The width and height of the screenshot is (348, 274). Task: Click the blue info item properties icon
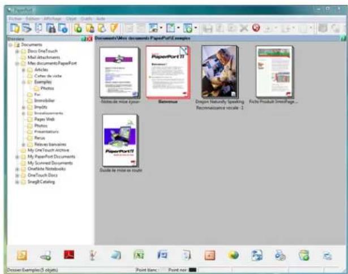(x=63, y=28)
